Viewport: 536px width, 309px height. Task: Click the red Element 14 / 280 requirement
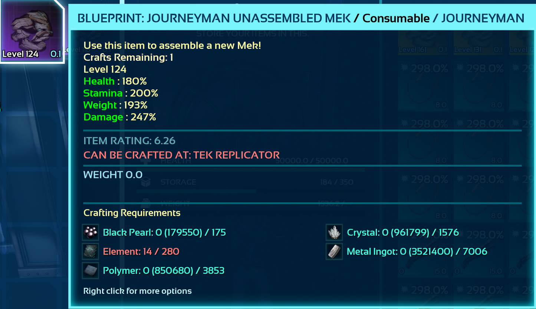[141, 252]
